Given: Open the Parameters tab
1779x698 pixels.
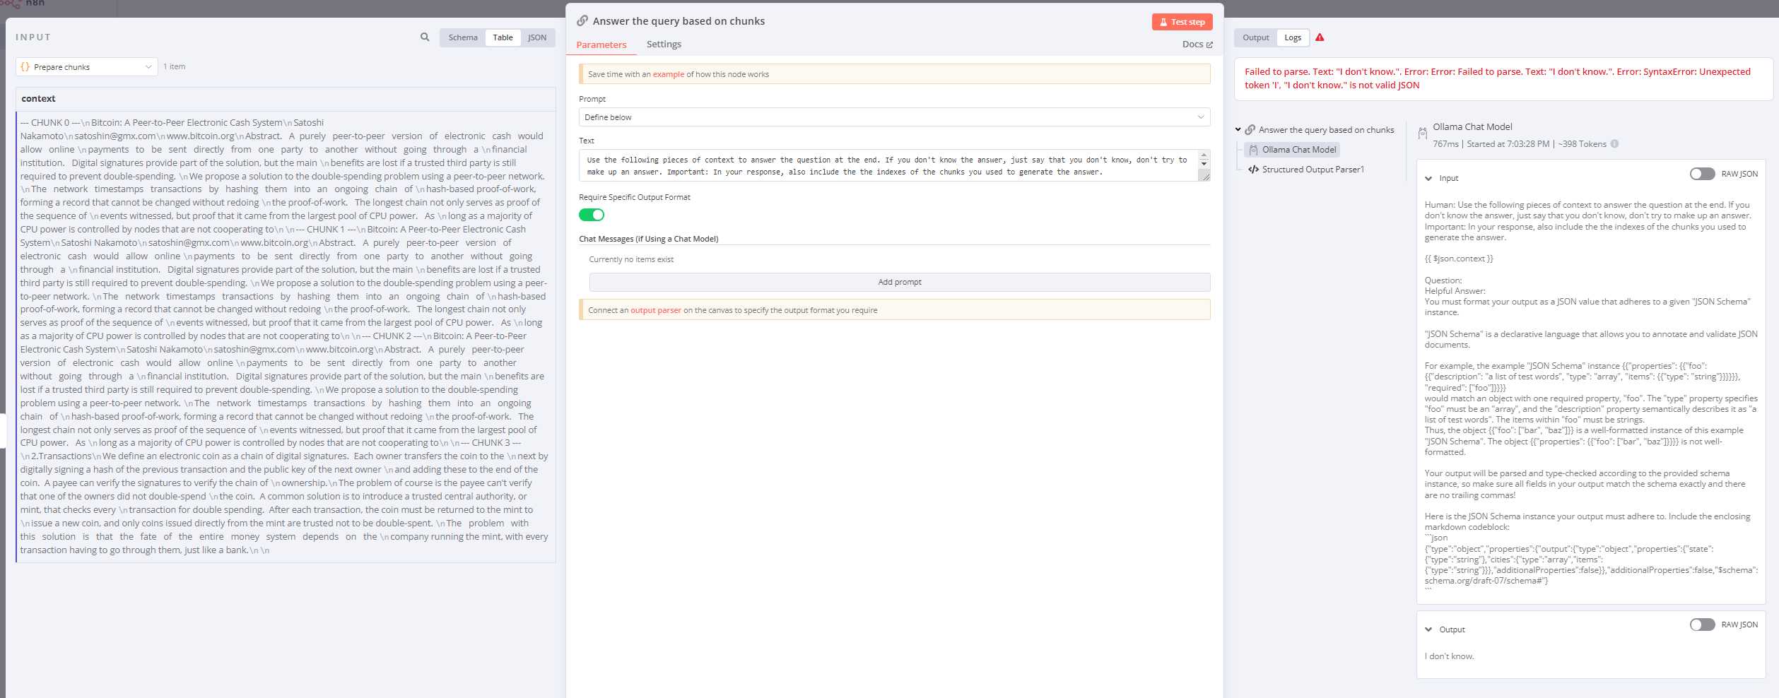Looking at the screenshot, I should point(601,45).
